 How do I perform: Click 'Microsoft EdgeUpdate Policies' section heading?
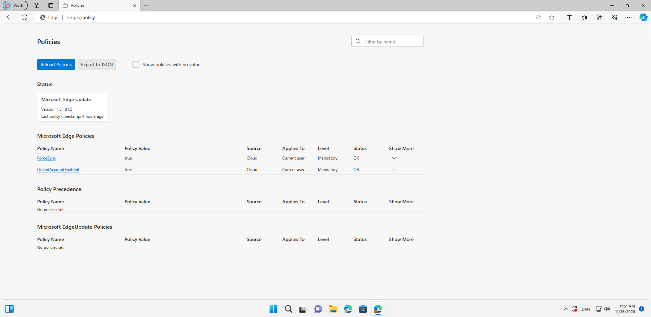point(75,227)
